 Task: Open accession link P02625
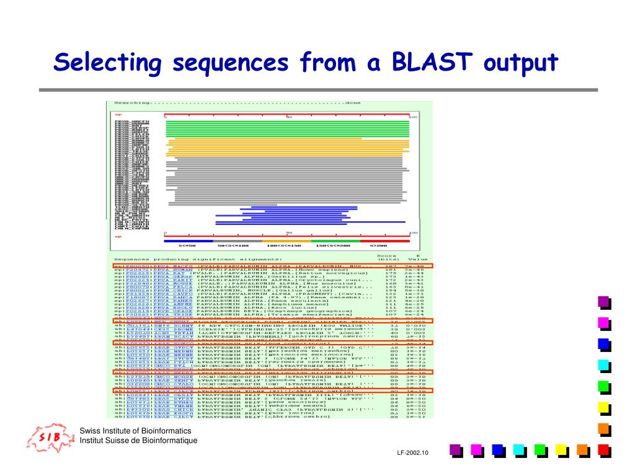[x=137, y=273]
